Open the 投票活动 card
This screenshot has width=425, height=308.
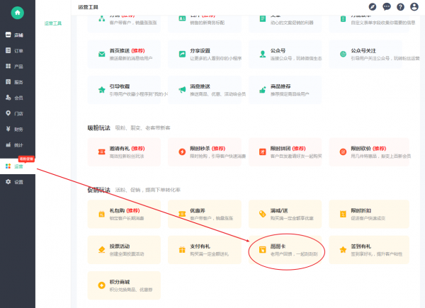coord(124,250)
